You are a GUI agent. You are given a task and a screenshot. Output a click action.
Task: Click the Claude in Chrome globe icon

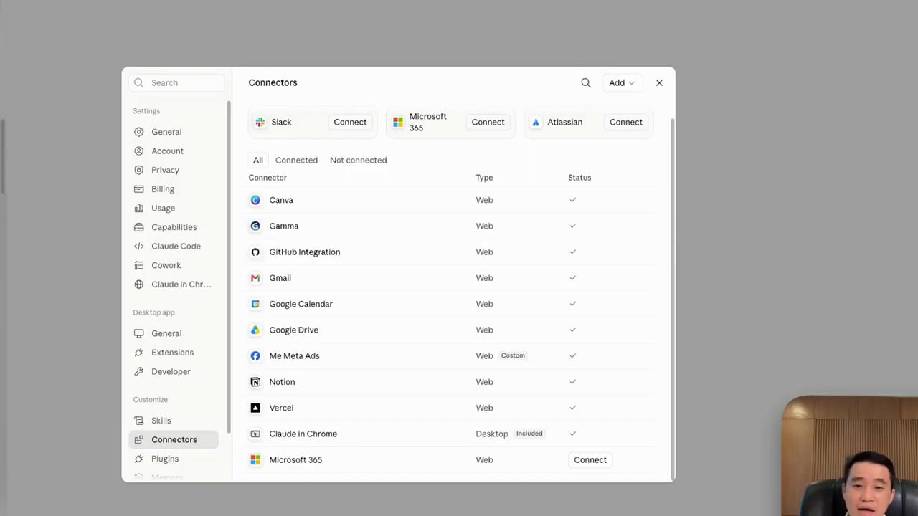point(139,285)
